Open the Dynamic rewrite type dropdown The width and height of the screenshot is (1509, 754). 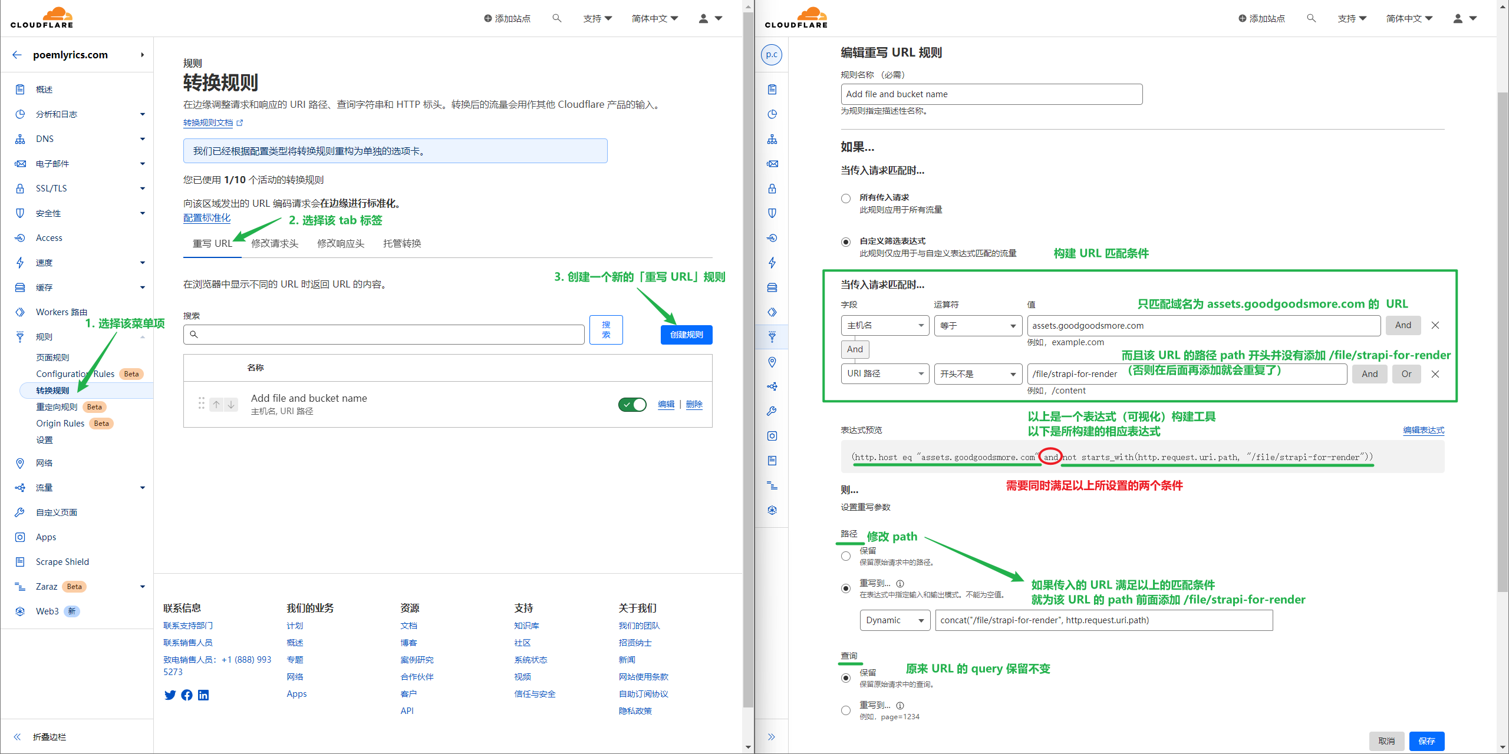895,620
